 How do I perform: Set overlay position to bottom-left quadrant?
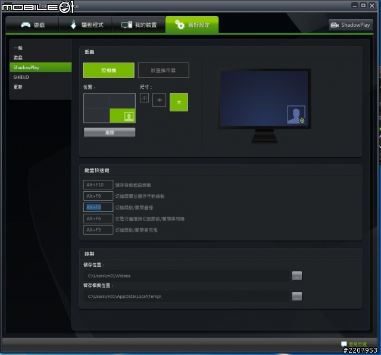(96, 115)
